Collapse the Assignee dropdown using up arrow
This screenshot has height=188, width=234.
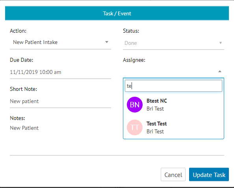[220, 72]
